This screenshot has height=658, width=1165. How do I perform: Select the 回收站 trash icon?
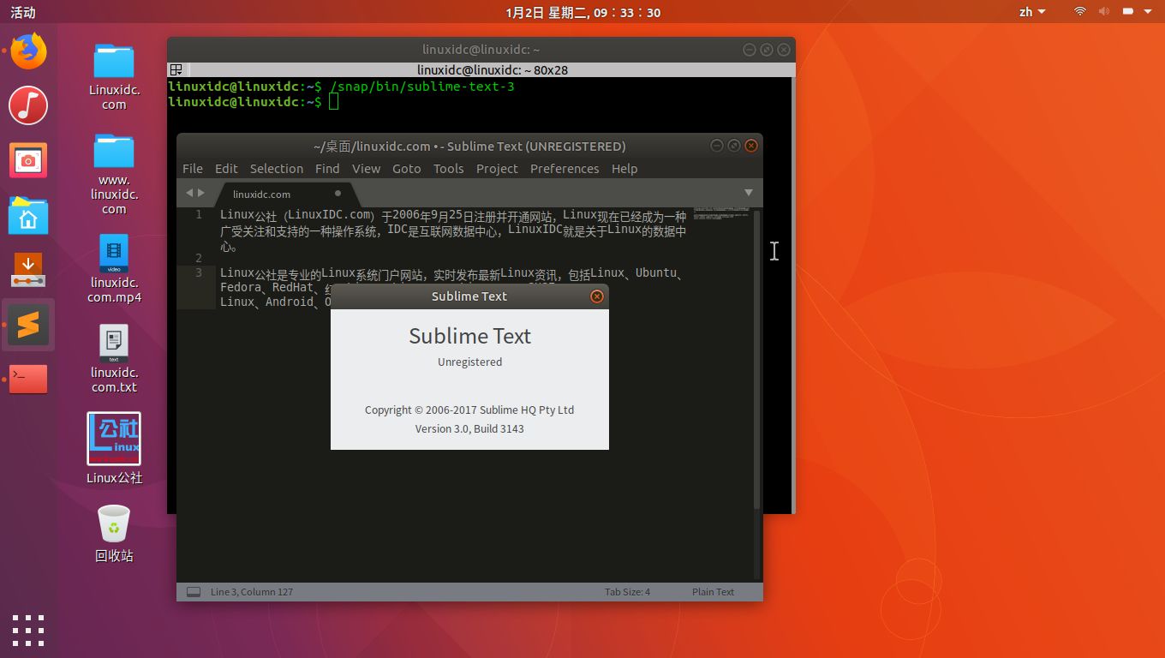[x=114, y=533]
